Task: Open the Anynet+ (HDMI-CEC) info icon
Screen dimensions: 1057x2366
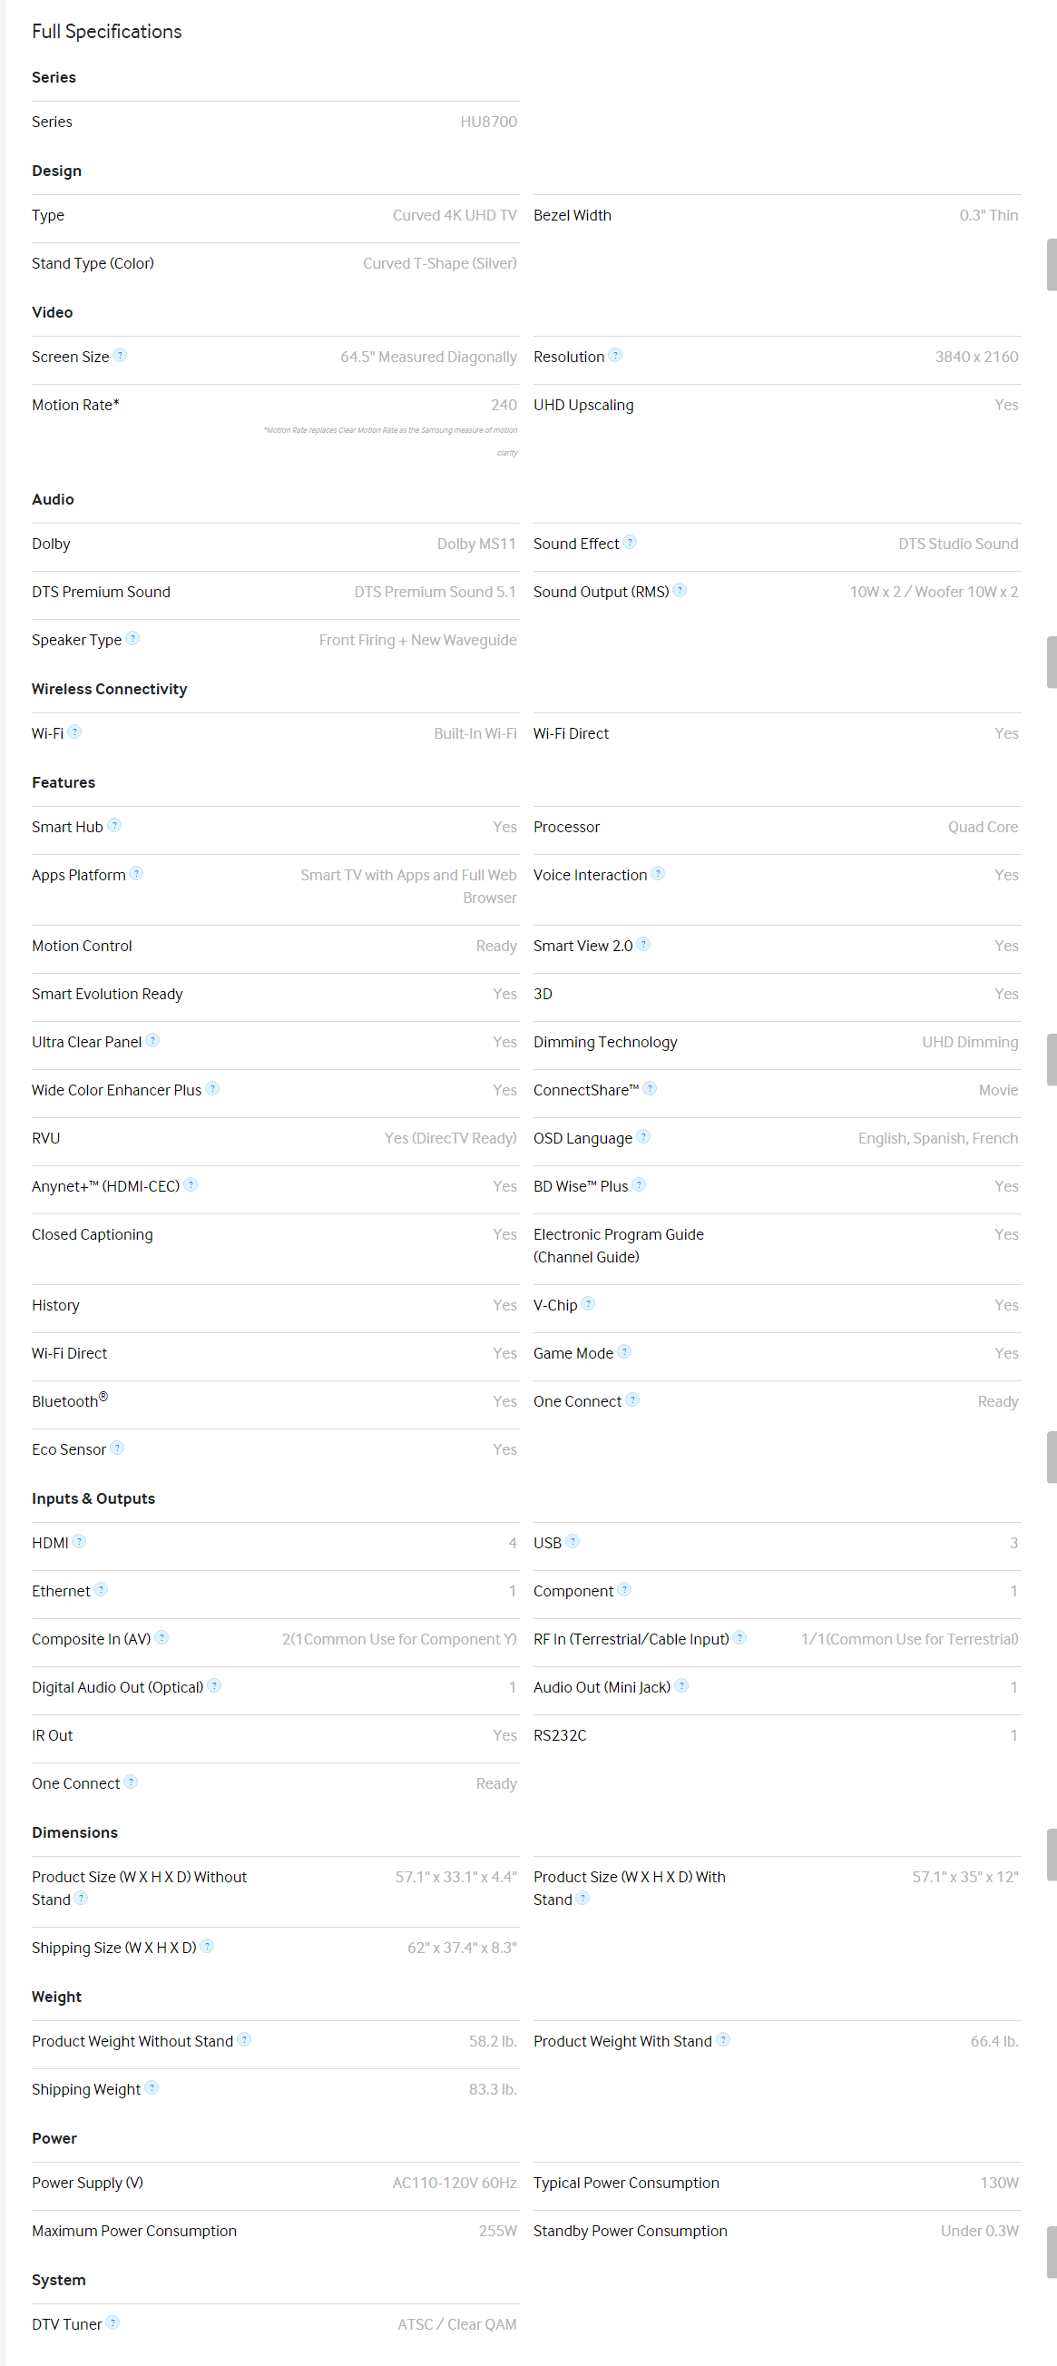Action: pos(191,1185)
